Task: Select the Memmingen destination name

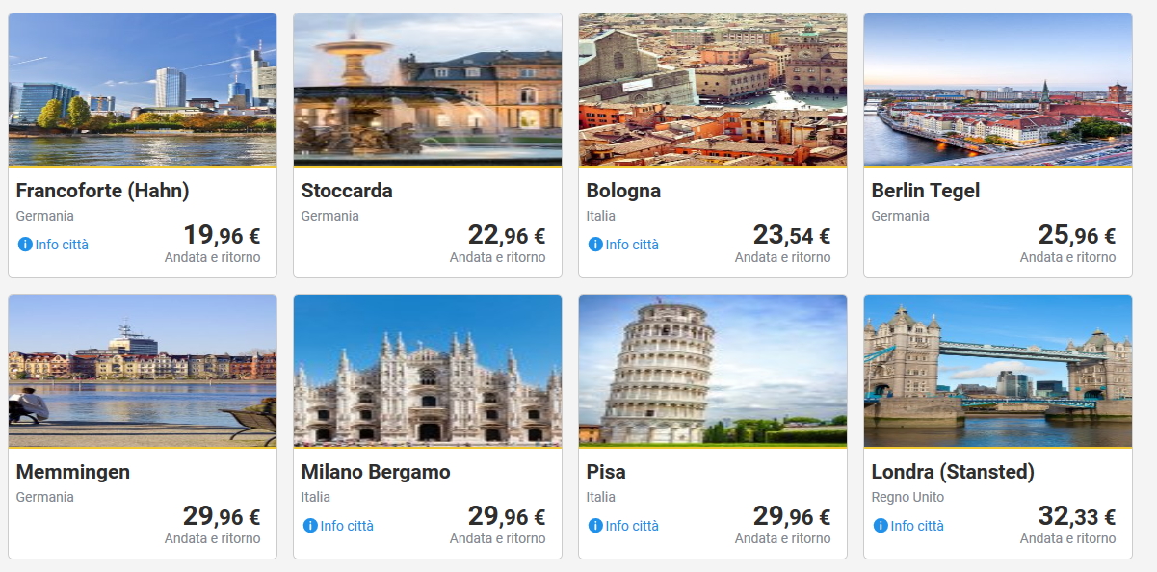Action: (x=73, y=472)
